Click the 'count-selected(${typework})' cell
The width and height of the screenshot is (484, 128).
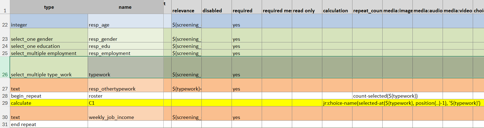coord(385,96)
